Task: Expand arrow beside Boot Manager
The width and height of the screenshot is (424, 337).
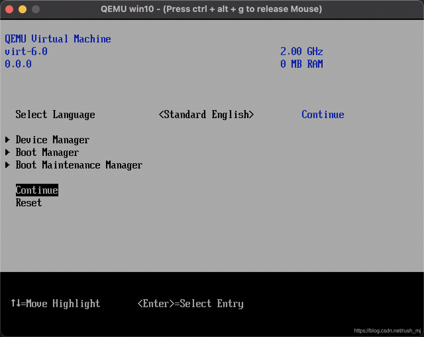Action: click(8, 152)
